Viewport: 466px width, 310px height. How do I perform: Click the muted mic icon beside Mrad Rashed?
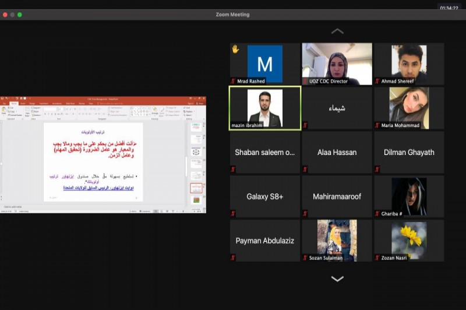(234, 81)
